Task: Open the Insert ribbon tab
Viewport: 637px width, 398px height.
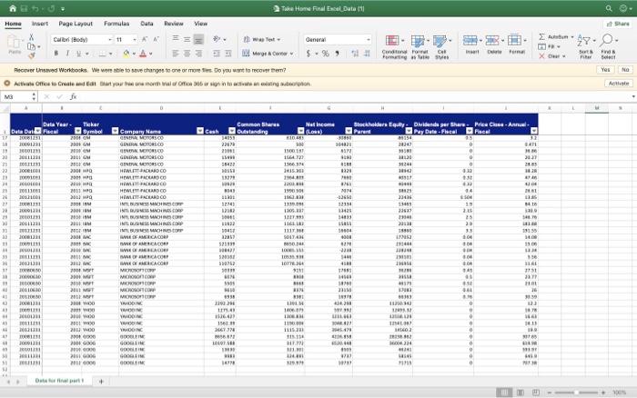Action: coord(40,24)
